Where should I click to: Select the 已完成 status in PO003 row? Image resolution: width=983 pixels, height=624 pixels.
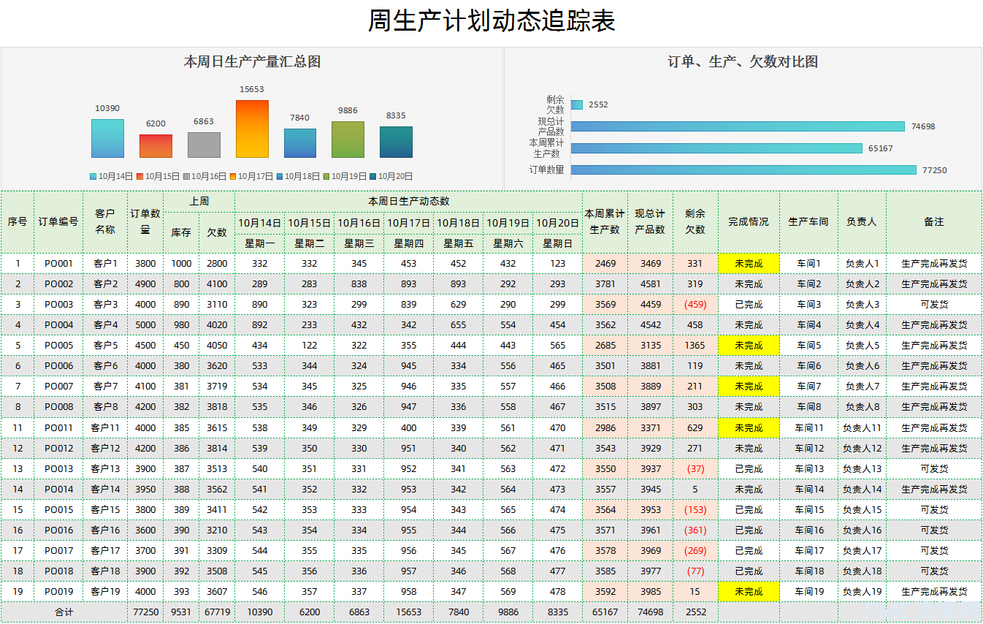749,305
